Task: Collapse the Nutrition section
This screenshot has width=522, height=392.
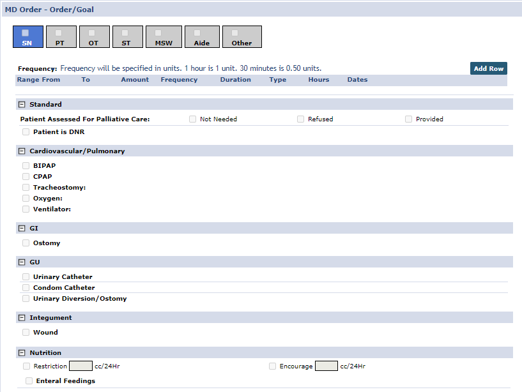Action: pyautogui.click(x=21, y=352)
